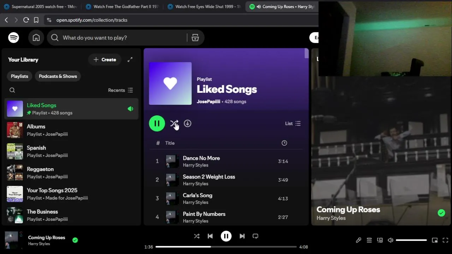Skip to the previous track
This screenshot has width=452, height=254.
pyautogui.click(x=210, y=236)
